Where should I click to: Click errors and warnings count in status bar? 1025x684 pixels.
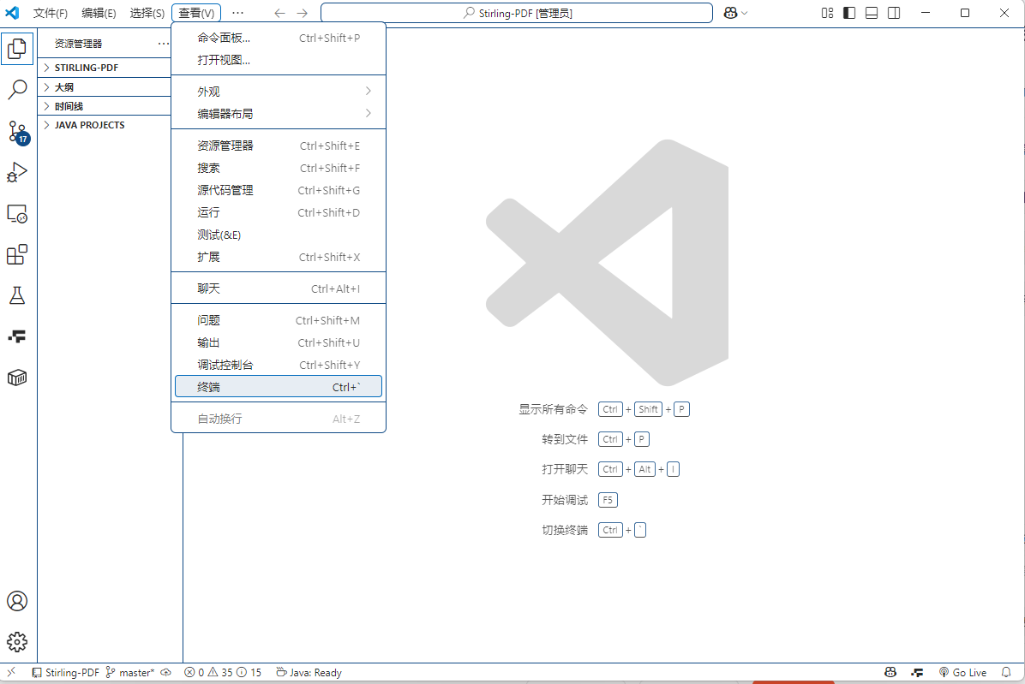tap(223, 672)
